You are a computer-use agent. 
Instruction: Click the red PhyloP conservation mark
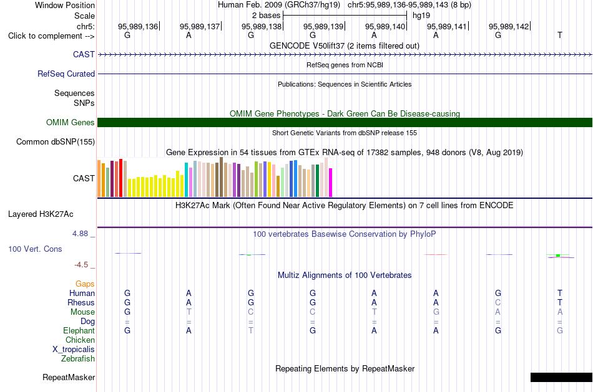(436, 254)
